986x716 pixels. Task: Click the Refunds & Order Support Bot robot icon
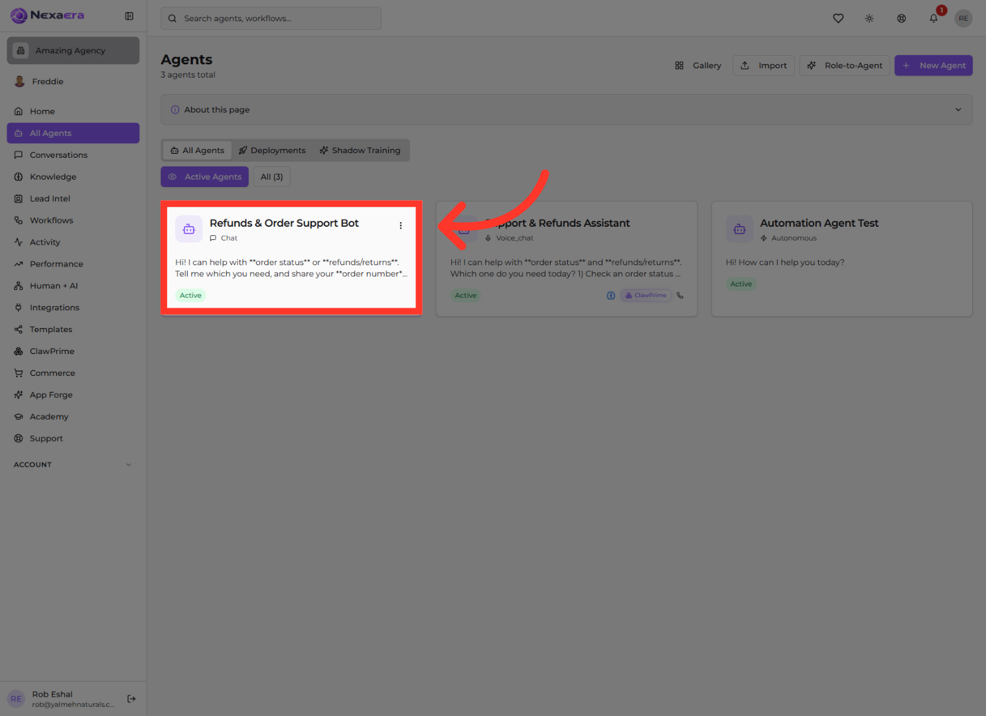tap(189, 229)
